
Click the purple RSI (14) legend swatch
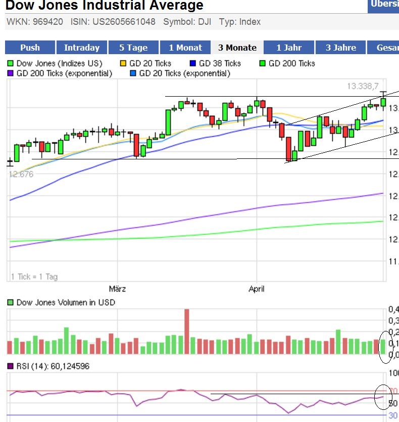11,366
